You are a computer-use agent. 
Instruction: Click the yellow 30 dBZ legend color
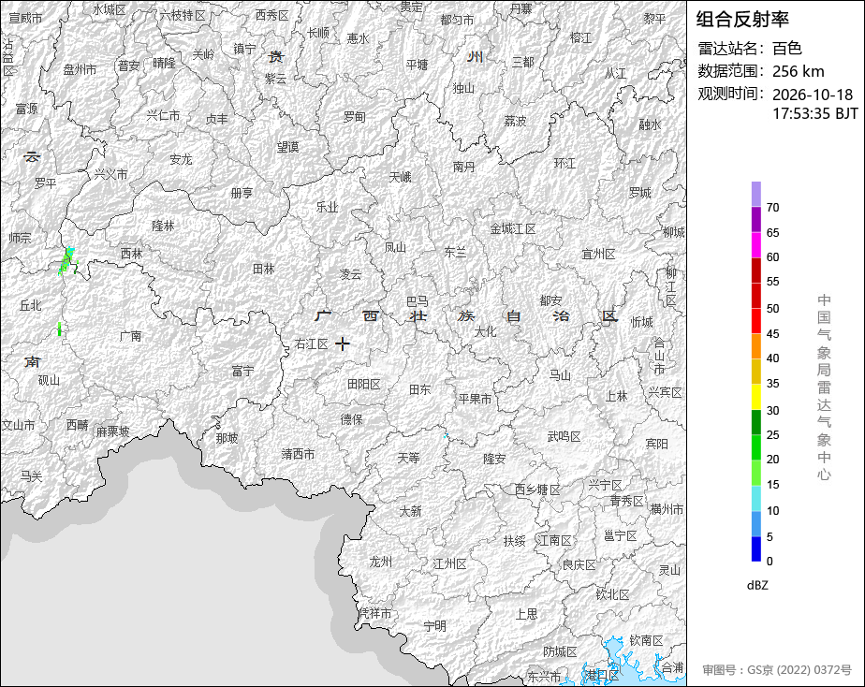point(756,397)
